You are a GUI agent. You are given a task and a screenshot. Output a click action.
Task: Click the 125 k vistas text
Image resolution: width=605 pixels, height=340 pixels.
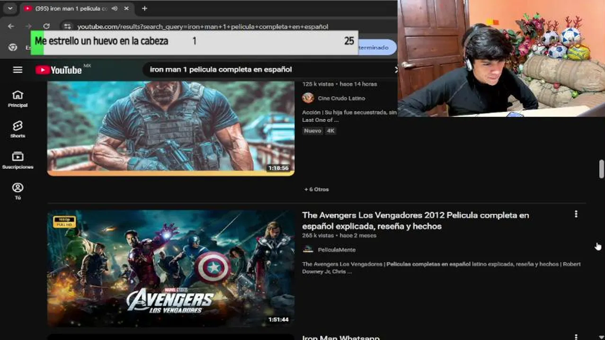318,84
